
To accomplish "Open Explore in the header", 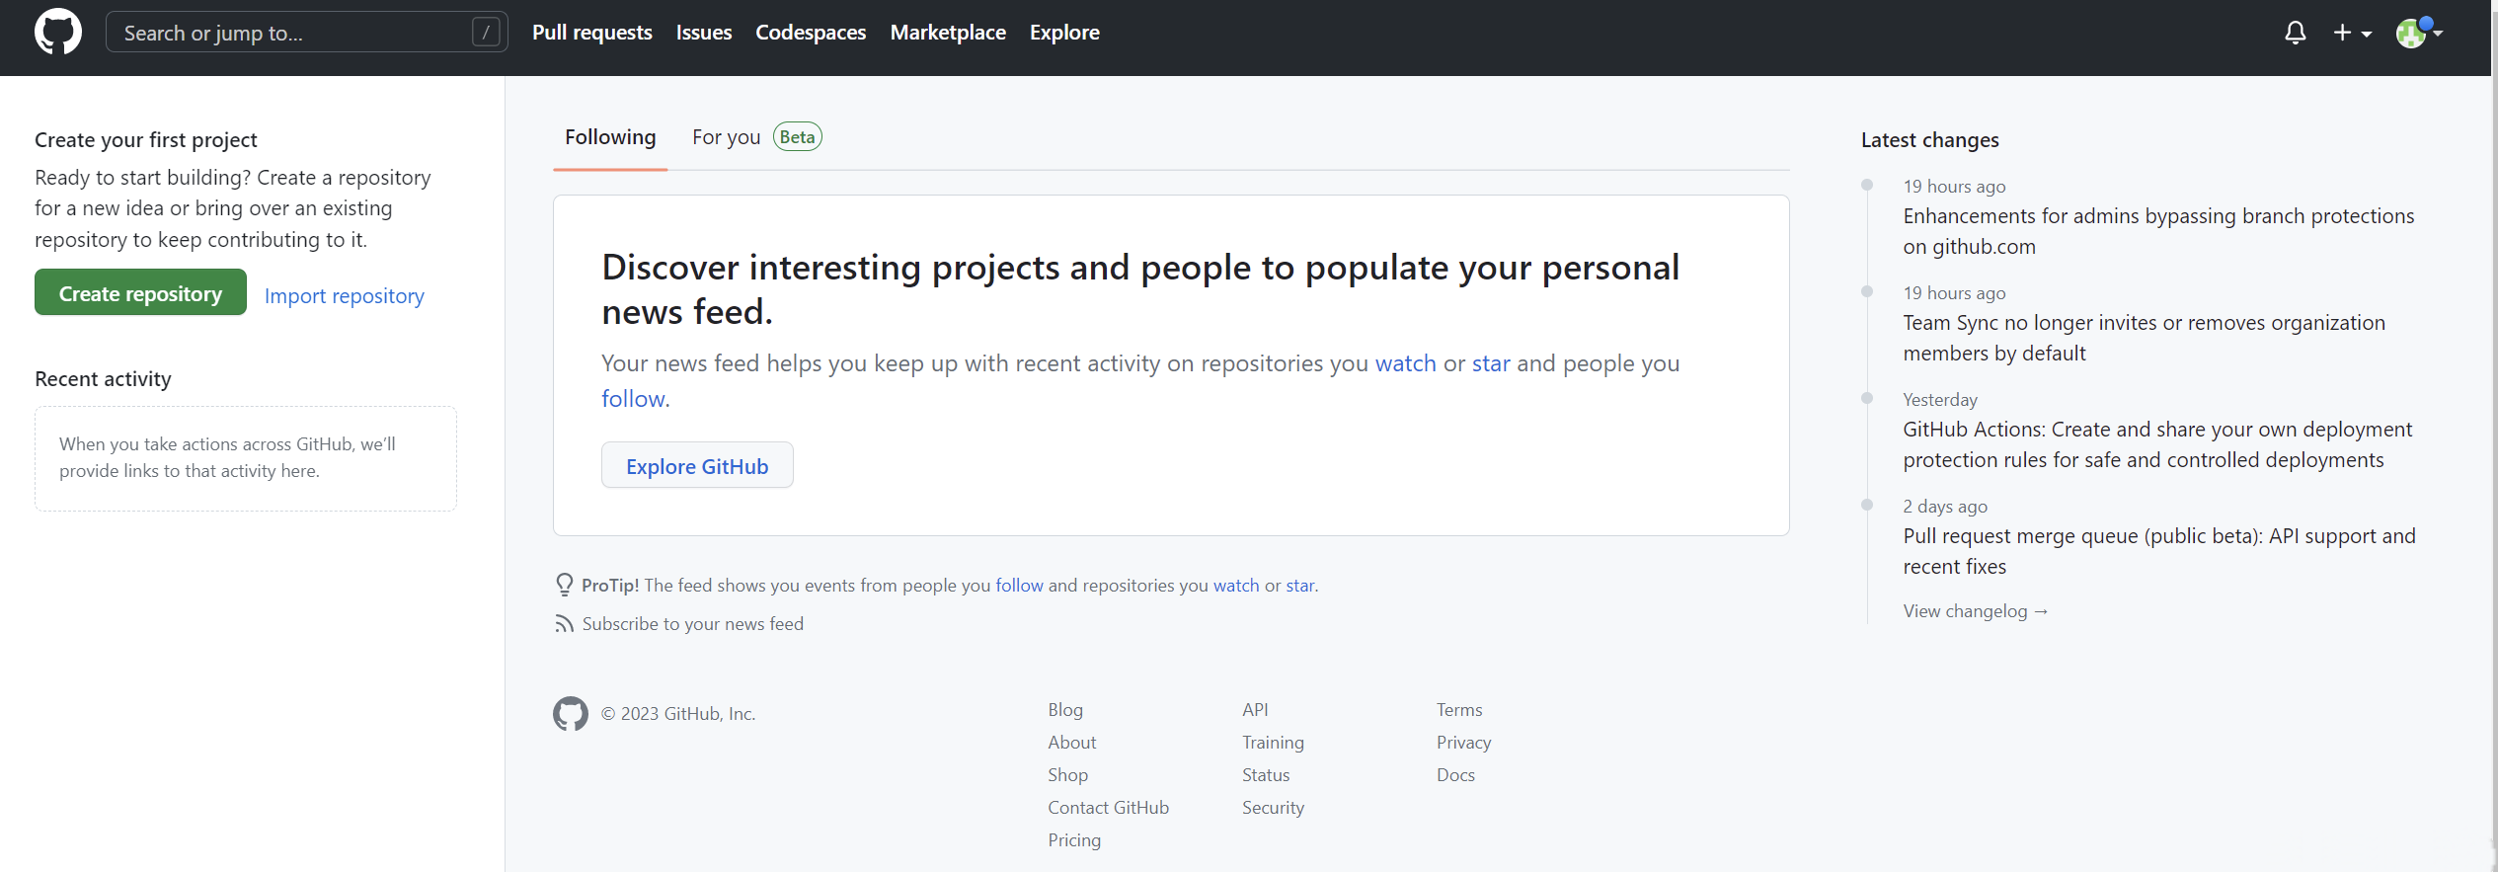I will [1064, 33].
